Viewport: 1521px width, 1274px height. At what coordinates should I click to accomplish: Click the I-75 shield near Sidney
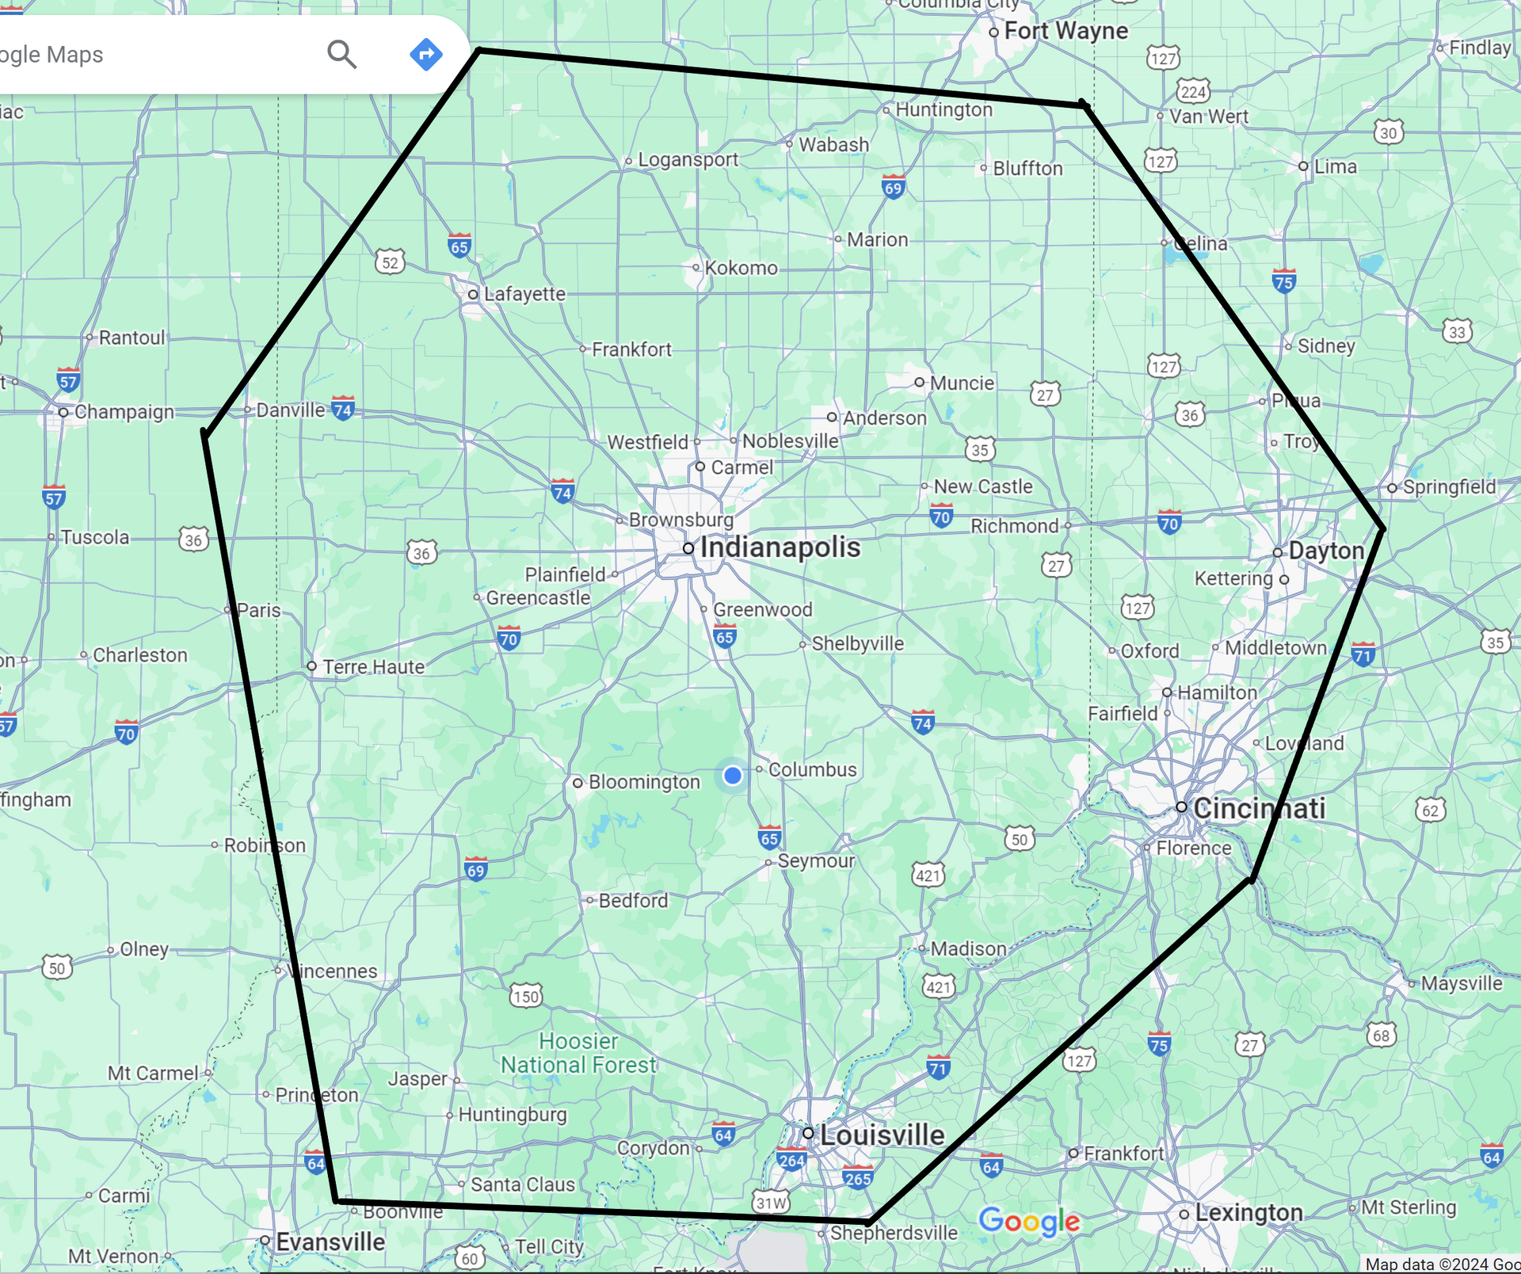pos(1283,279)
